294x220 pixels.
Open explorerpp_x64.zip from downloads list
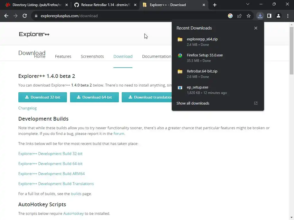218,42
